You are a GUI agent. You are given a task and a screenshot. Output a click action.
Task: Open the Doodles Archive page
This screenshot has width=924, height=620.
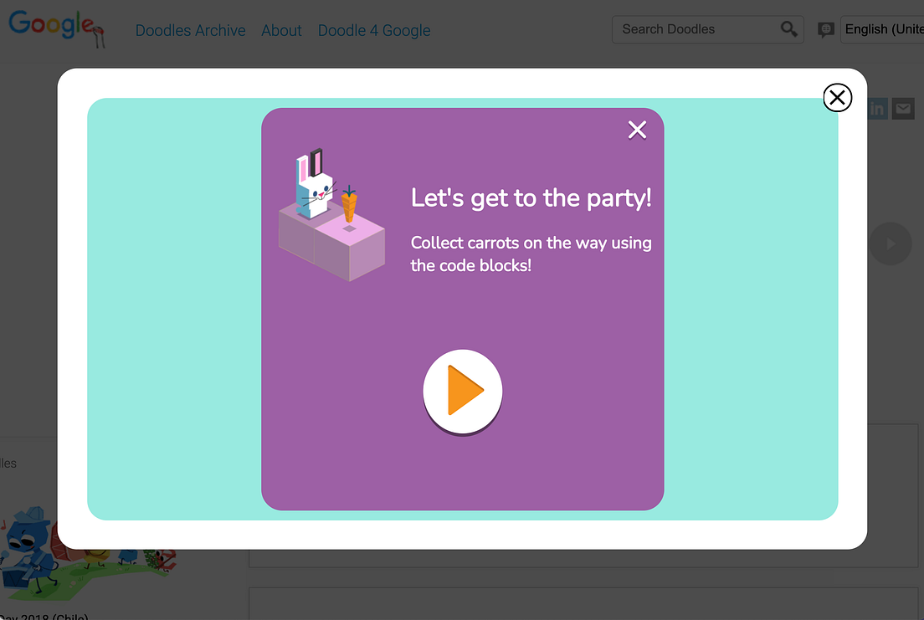click(x=190, y=30)
